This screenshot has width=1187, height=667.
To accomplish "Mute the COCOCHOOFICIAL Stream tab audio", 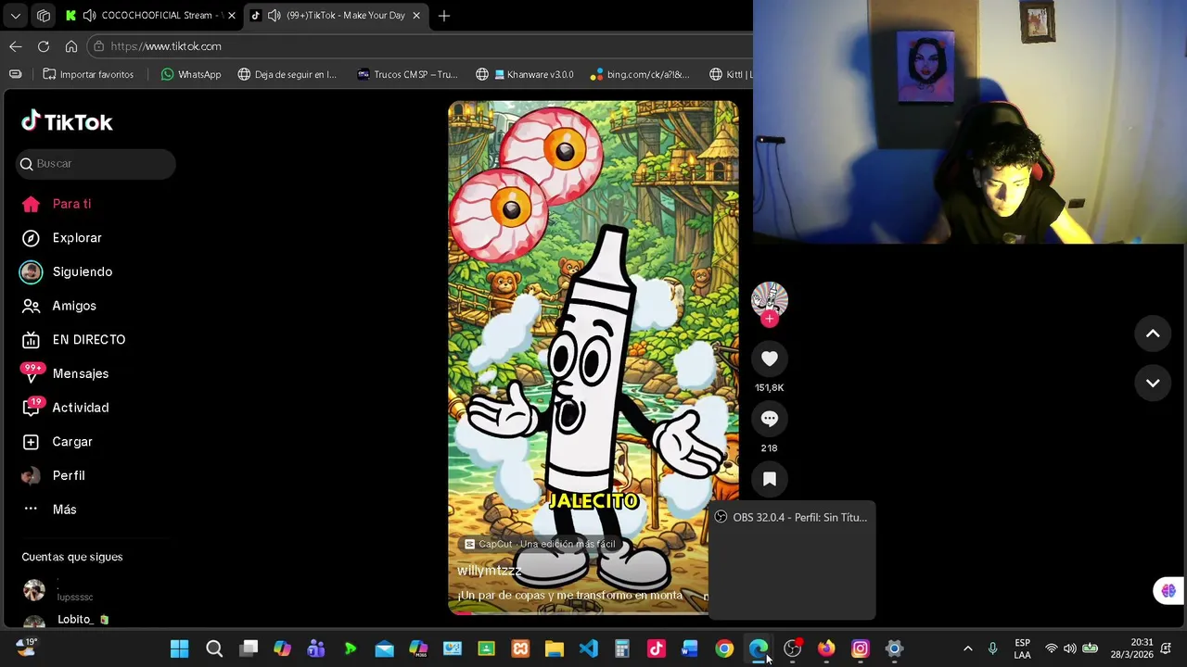I will pos(89,16).
